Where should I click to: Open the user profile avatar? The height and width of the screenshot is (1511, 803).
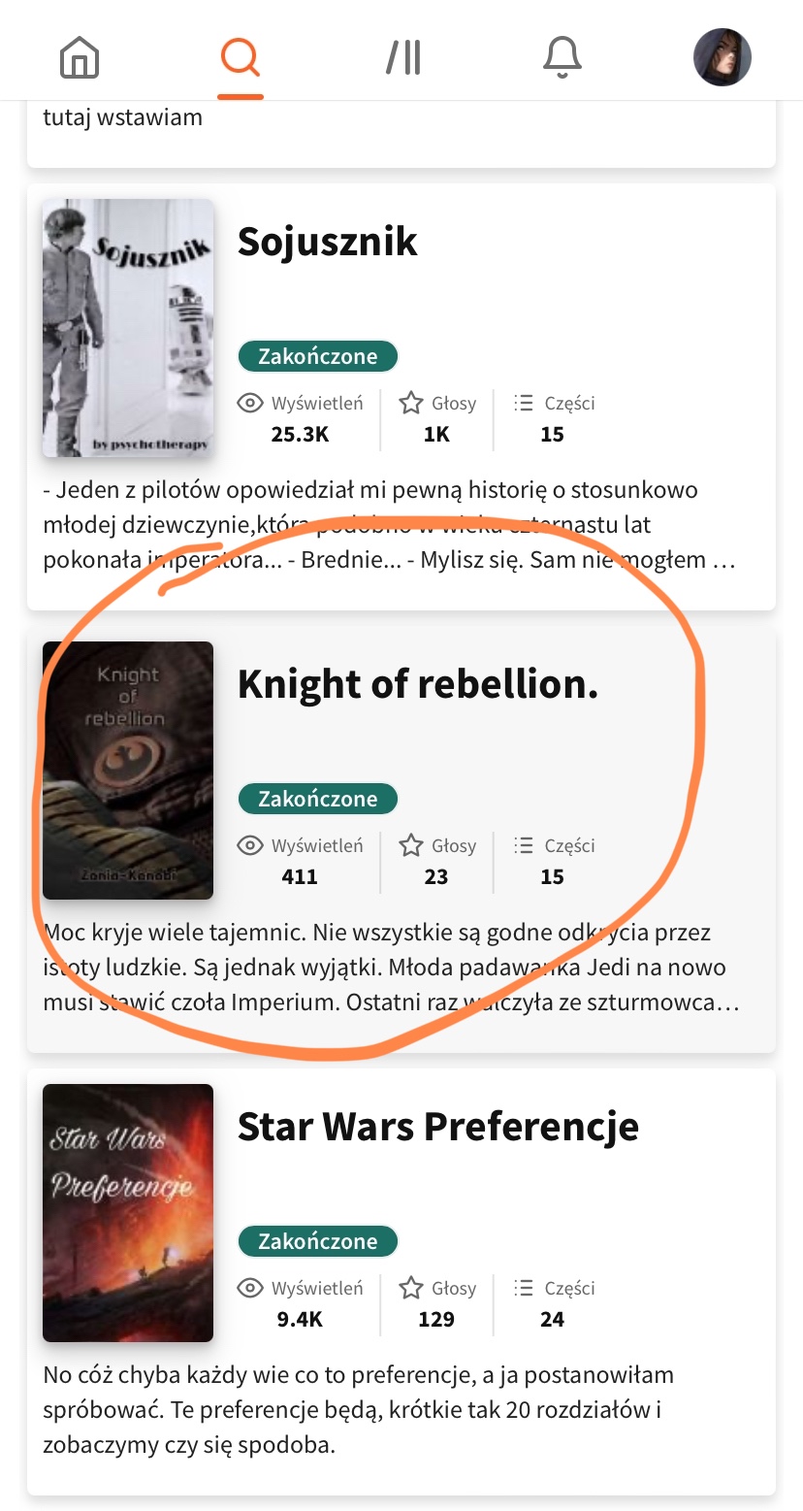(x=722, y=57)
